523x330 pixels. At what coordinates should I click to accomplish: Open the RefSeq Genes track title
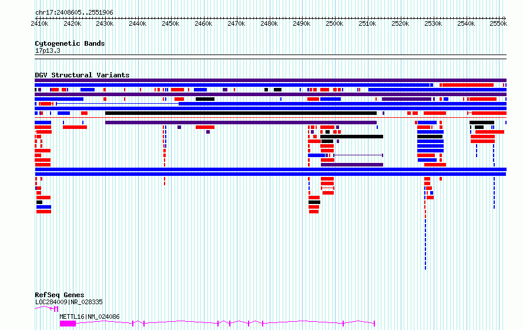tap(59, 295)
